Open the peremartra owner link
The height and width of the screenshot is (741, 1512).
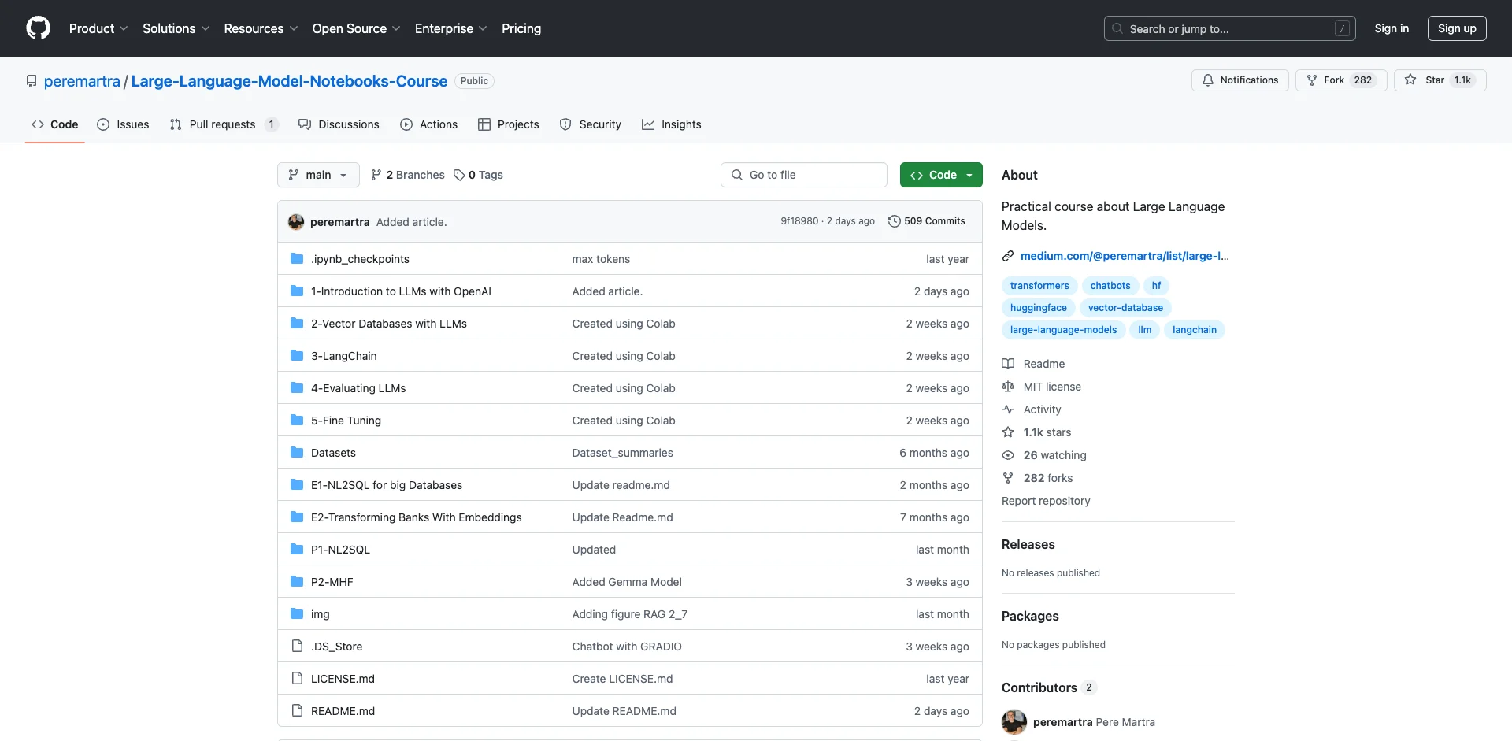(x=82, y=81)
